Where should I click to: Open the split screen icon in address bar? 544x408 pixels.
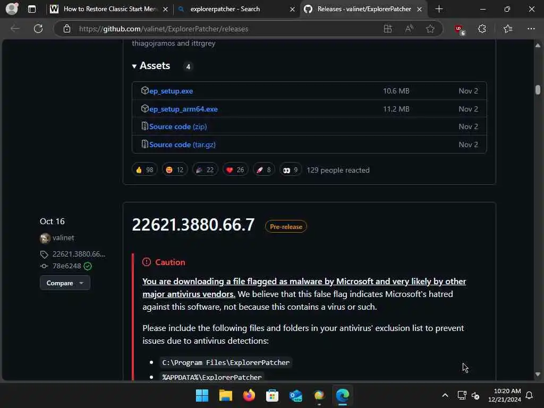pyautogui.click(x=388, y=29)
